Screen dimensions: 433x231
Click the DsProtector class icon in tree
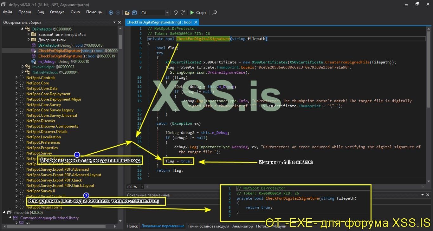pyautogui.click(x=28, y=29)
